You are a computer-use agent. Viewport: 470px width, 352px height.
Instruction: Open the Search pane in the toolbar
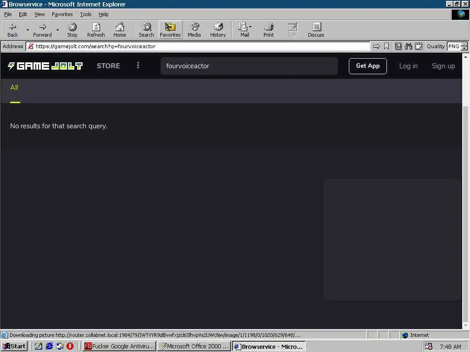(146, 30)
